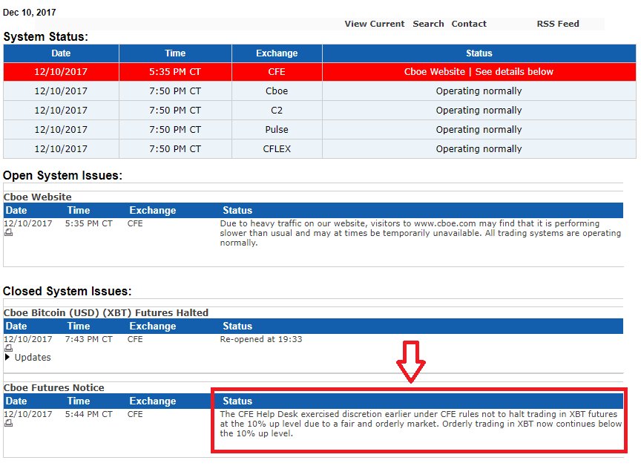Expand the Updates disclosure triangle
Screen dimensions: 641x466
7,357
